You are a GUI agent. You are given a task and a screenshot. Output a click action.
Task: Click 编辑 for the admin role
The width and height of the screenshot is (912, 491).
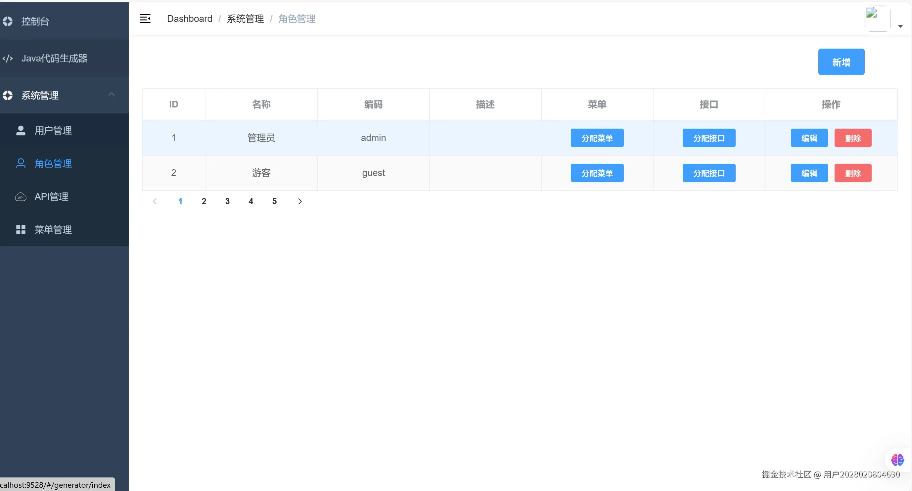[x=809, y=138]
